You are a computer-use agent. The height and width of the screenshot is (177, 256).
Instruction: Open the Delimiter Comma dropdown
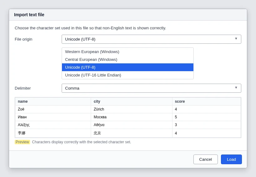coord(151,88)
